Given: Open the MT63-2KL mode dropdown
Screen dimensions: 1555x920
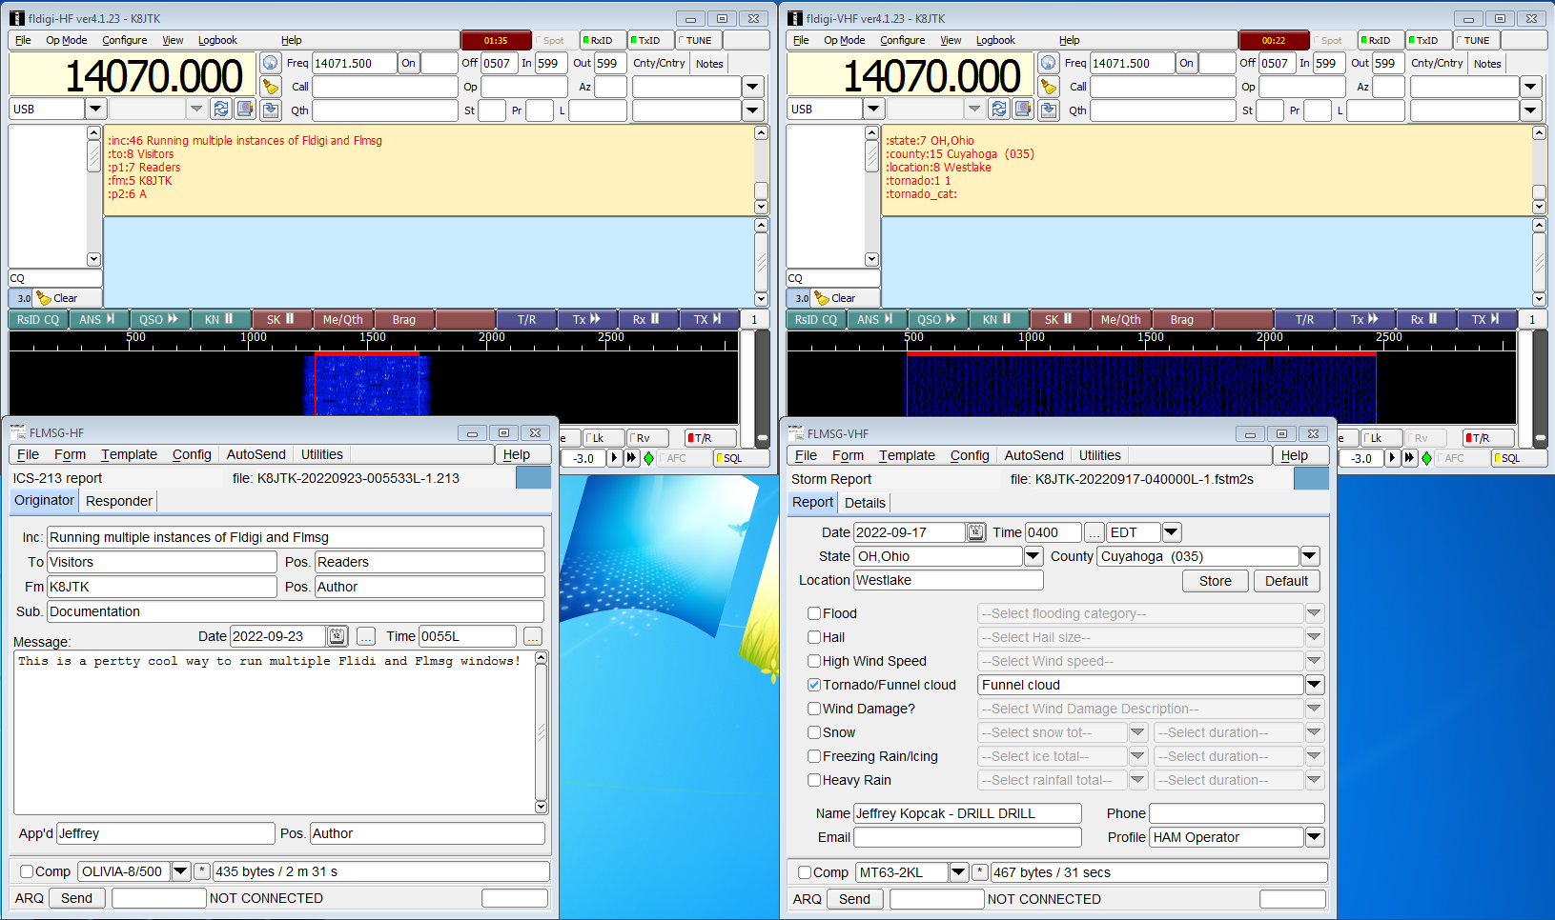Looking at the screenshot, I should click(x=959, y=872).
